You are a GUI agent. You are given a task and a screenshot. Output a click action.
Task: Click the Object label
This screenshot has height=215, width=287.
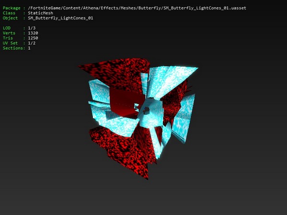(x=10, y=18)
